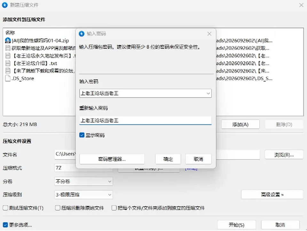Click the 名称 column header in the file list
The height and width of the screenshot is (231, 307).
pos(10,33)
